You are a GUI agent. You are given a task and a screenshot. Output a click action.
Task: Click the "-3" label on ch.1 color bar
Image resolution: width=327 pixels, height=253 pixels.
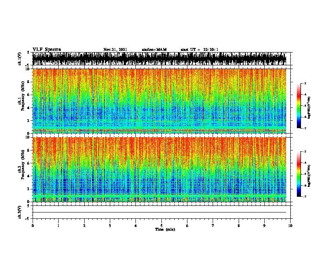click(305, 83)
